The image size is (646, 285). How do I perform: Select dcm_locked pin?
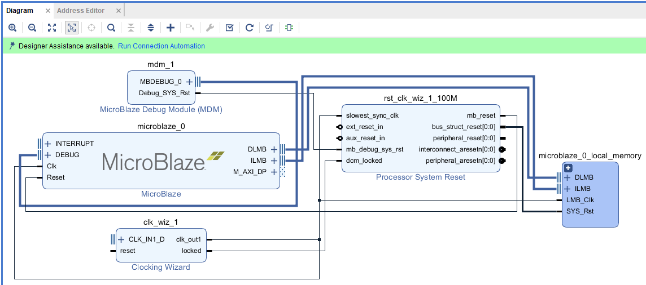click(364, 161)
